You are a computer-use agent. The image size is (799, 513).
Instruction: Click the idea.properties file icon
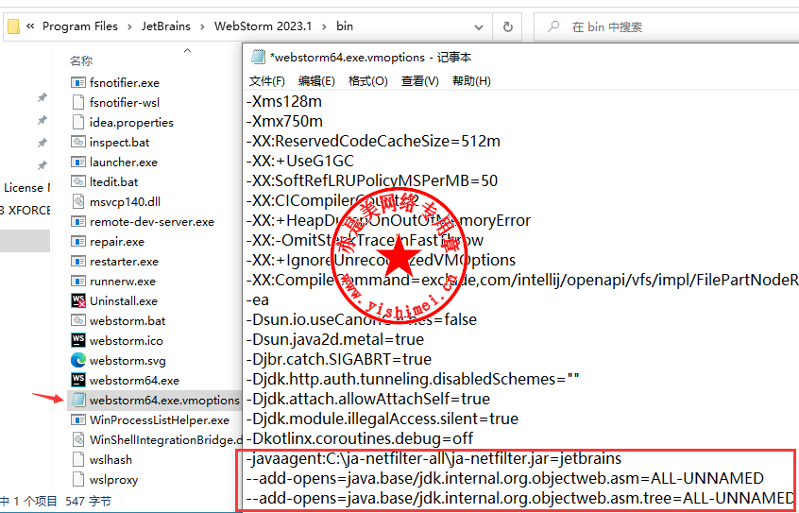point(78,123)
